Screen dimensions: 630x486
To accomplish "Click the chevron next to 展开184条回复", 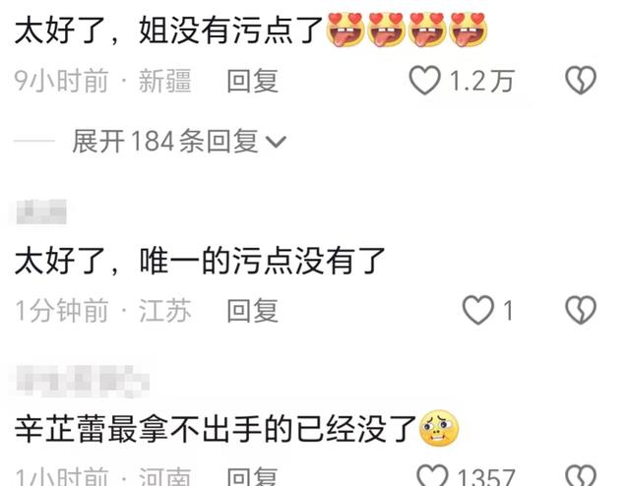I will 276,142.
